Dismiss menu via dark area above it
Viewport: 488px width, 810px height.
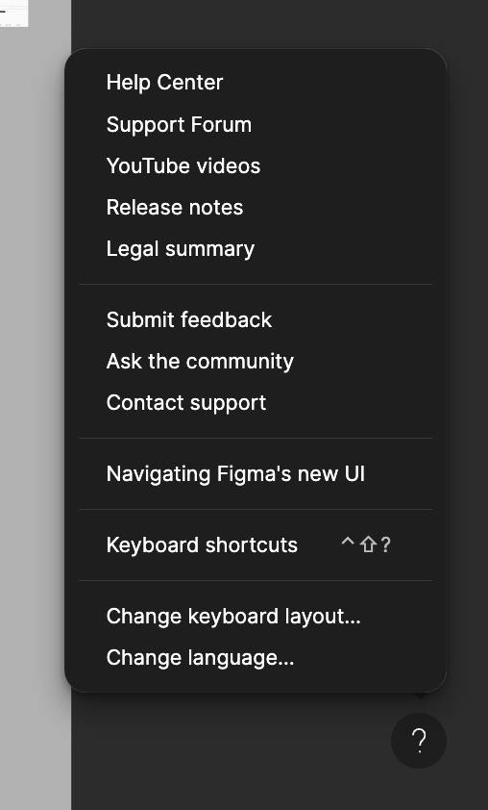pyautogui.click(x=279, y=23)
